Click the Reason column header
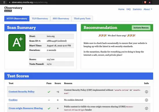Screen dimensions: 159x112 pos(68,83)
